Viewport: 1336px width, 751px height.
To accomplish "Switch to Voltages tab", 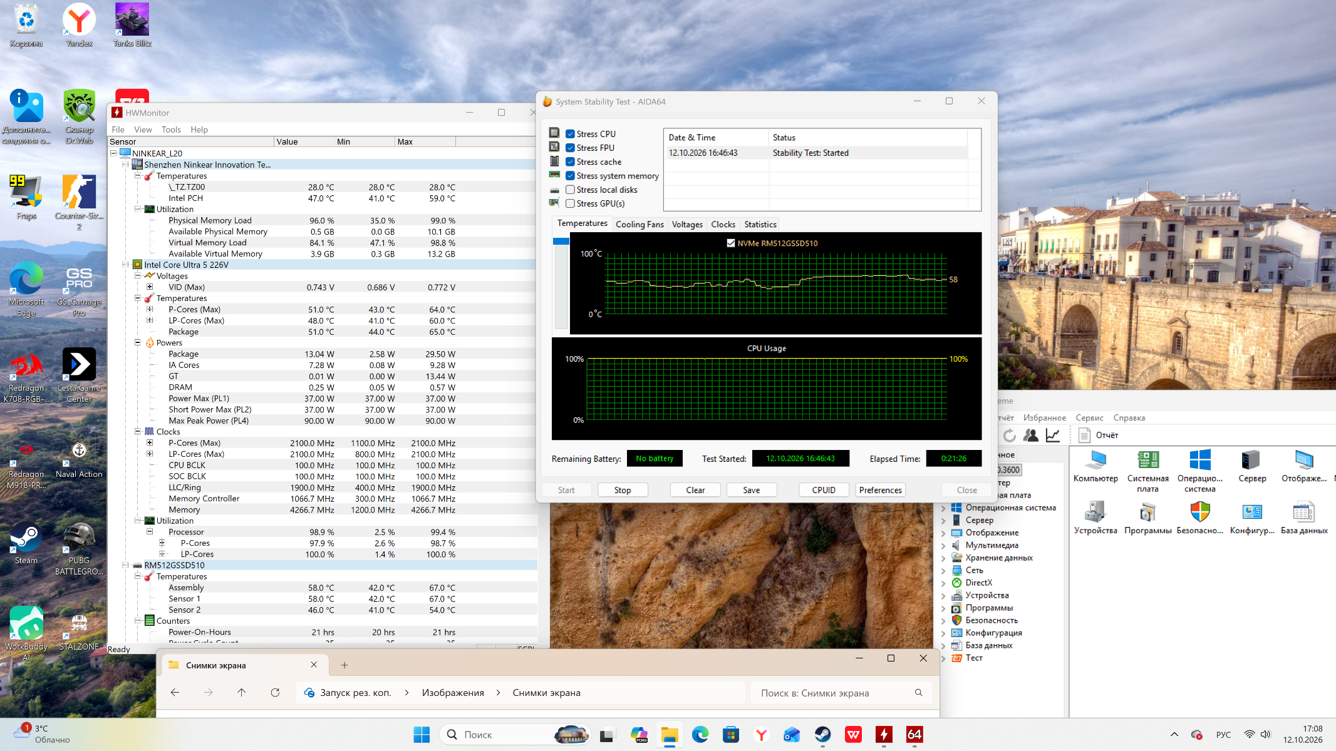I will [x=687, y=225].
